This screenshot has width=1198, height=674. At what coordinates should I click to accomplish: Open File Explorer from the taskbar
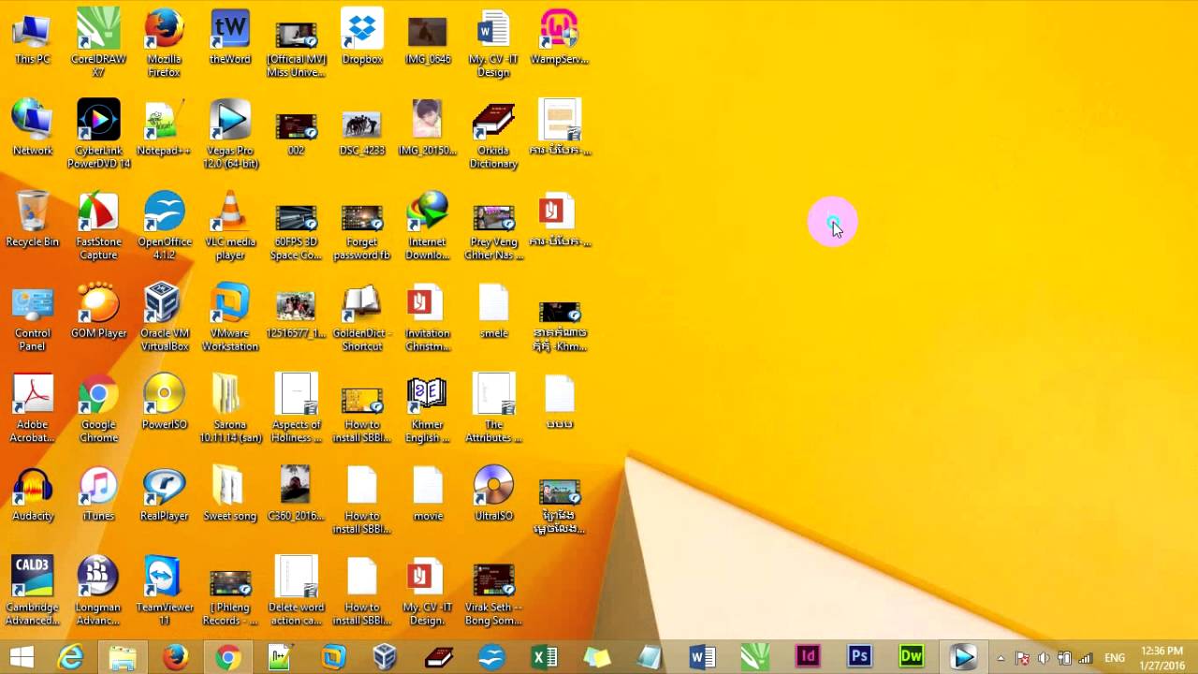pyautogui.click(x=123, y=657)
